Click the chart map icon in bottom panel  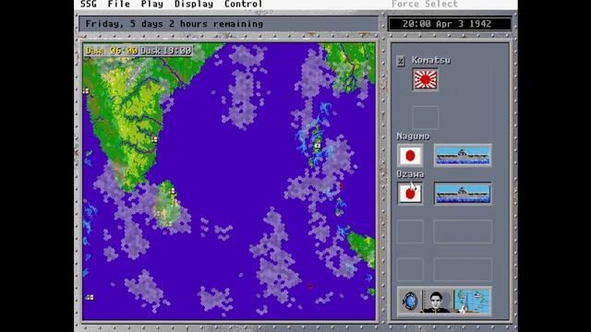point(471,302)
